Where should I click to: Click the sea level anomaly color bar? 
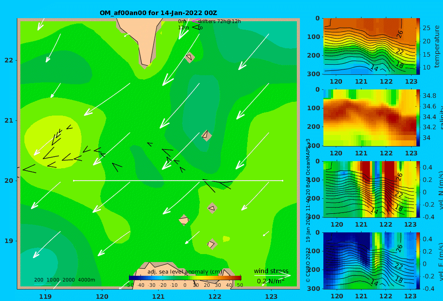[185, 278]
